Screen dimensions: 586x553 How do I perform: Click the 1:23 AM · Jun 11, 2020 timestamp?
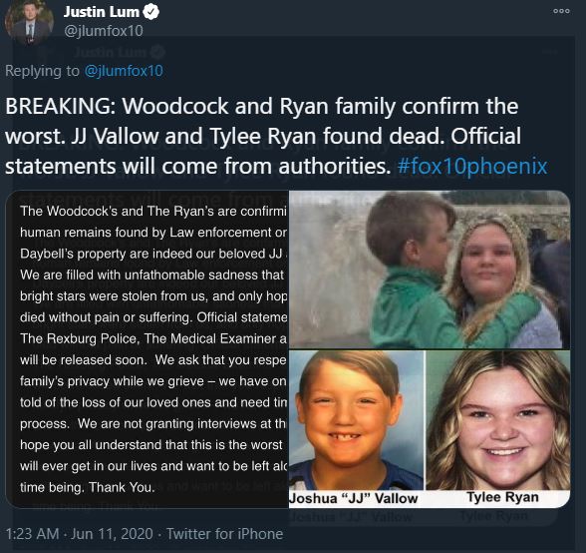pos(80,534)
